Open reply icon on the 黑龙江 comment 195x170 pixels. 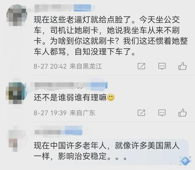tap(162, 66)
